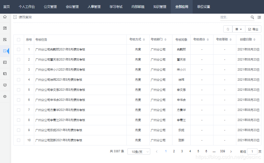Open the 公文管理 menu
Viewport: 264px width, 163px height.
pyautogui.click(x=50, y=7)
